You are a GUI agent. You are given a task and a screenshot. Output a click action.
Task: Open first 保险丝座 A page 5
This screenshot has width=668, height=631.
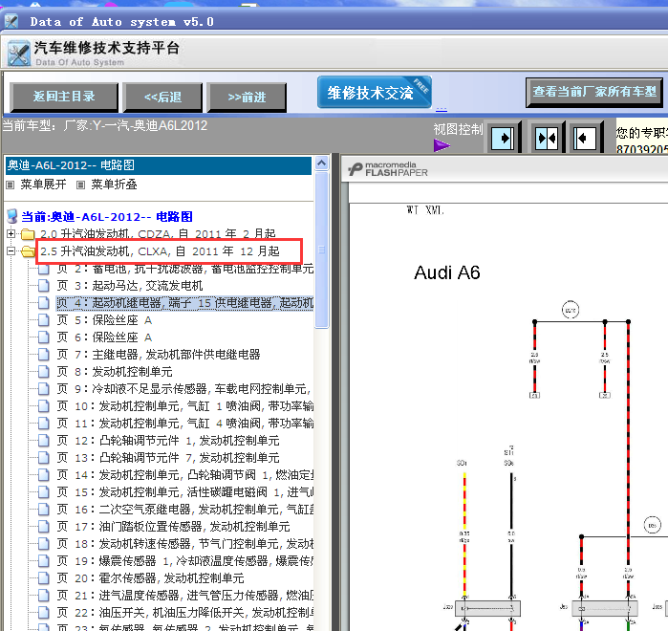click(x=104, y=320)
